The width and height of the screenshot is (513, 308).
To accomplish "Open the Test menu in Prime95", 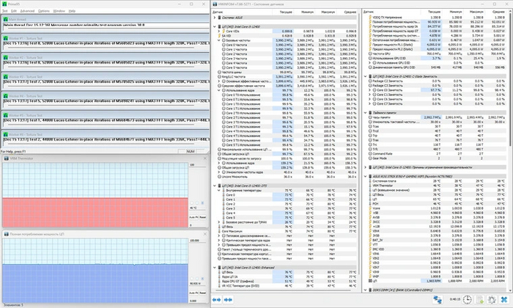I will tap(6, 11).
